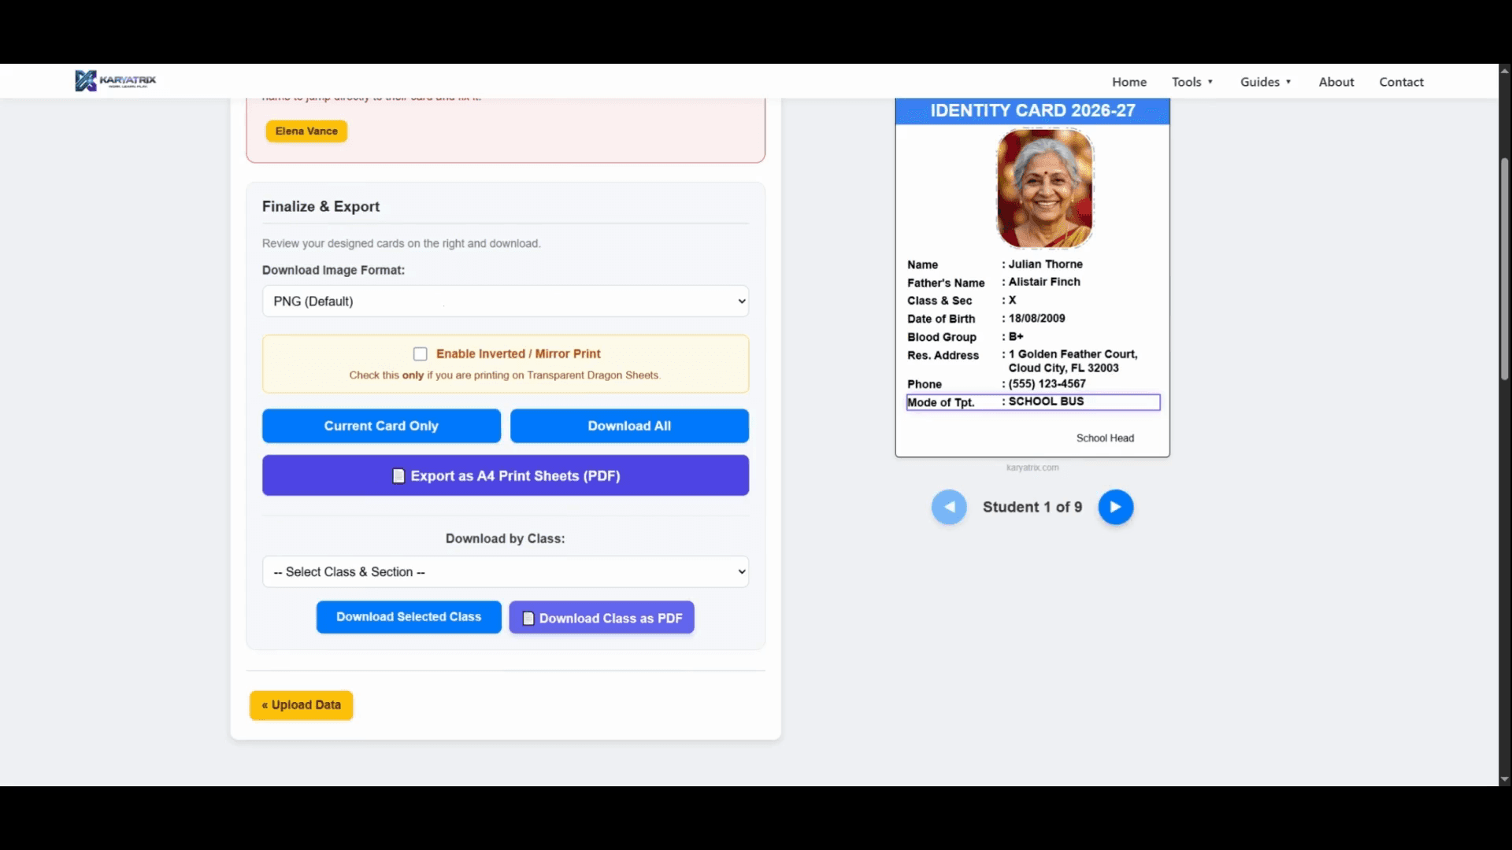This screenshot has width=1512, height=850.
Task: Click IDENTITY CARD 2026-27 header
Action: click(x=1032, y=111)
